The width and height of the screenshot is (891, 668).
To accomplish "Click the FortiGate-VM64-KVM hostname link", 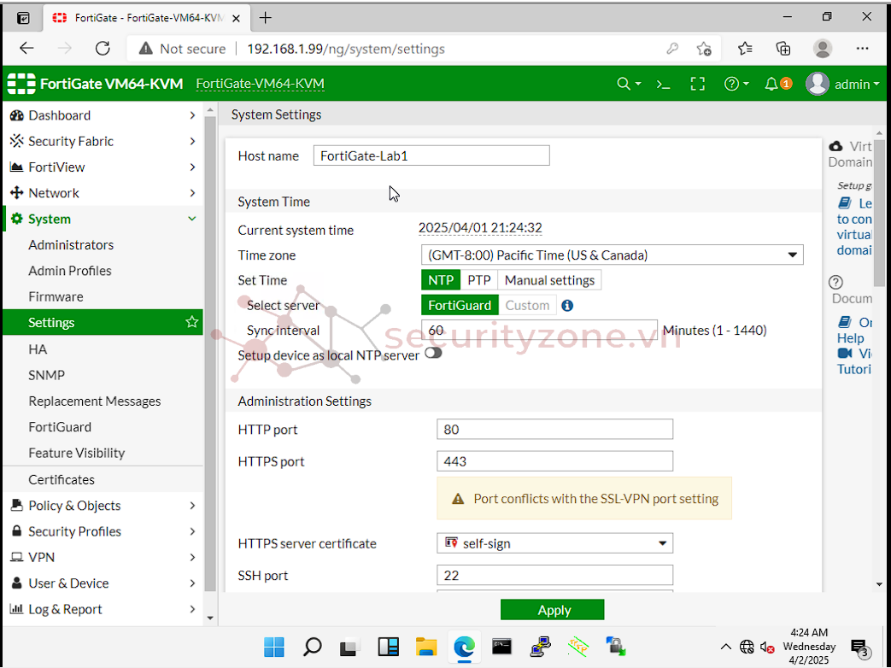I will [x=261, y=84].
